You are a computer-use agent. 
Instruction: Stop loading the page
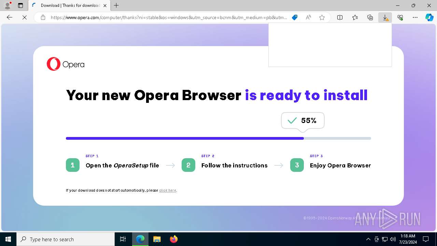point(25,17)
